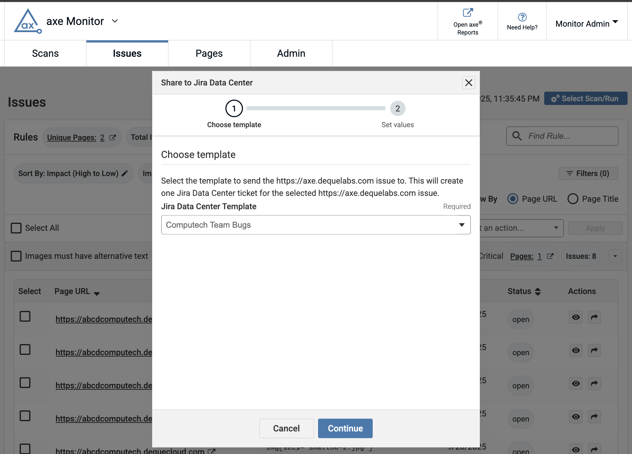Click the Need Help question mark icon
632x454 pixels.
coord(522,16)
